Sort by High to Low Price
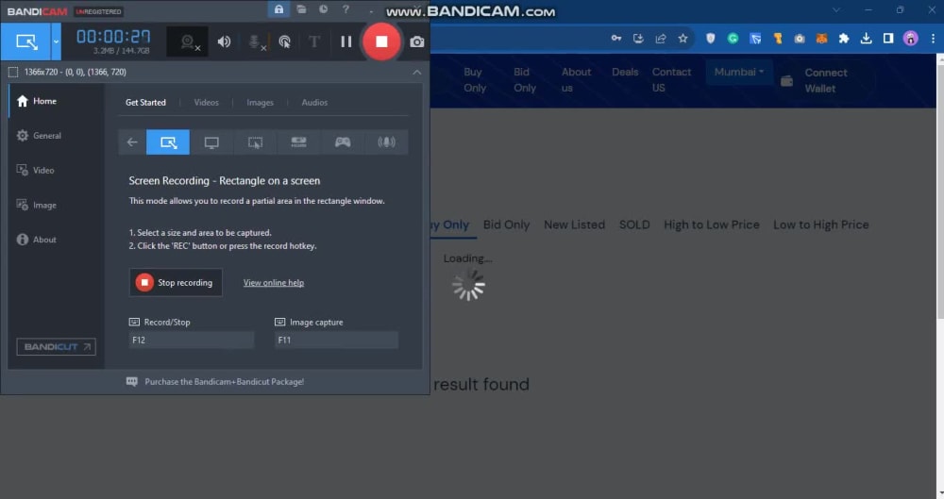The image size is (944, 499). tap(712, 225)
